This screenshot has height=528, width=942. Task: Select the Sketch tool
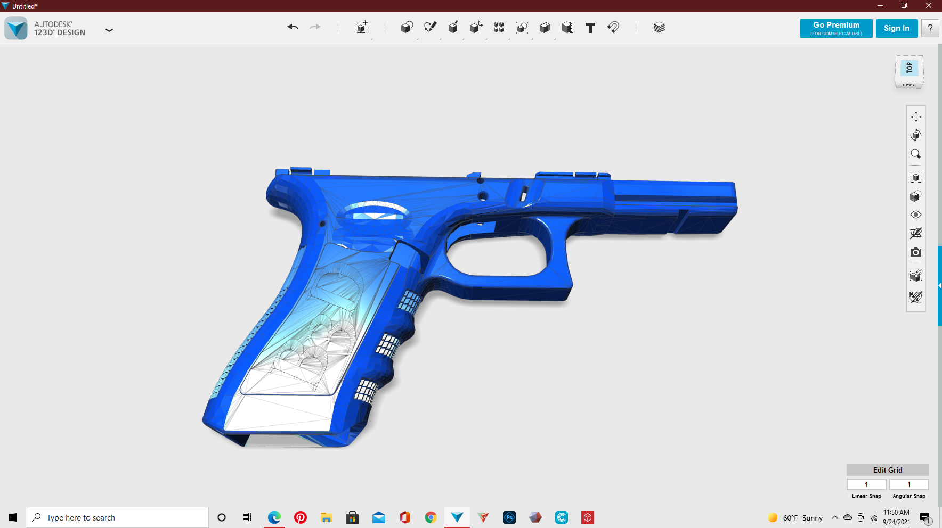coord(430,28)
